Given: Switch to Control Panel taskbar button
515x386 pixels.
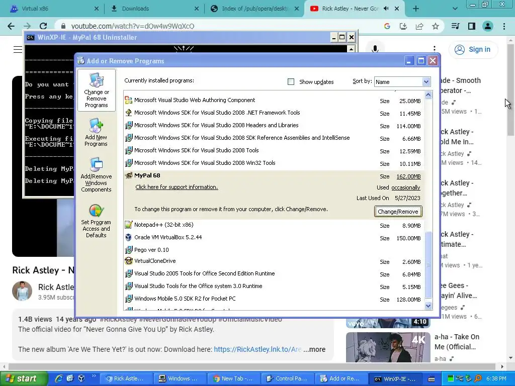Looking at the screenshot, I should (287, 378).
